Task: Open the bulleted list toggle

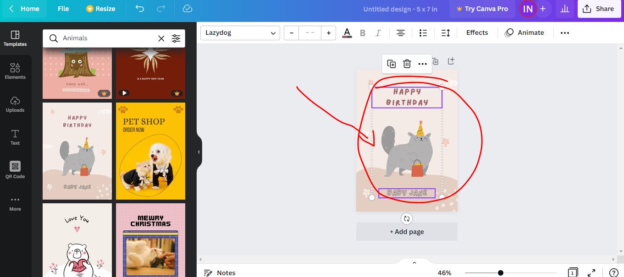Action: pyautogui.click(x=423, y=33)
